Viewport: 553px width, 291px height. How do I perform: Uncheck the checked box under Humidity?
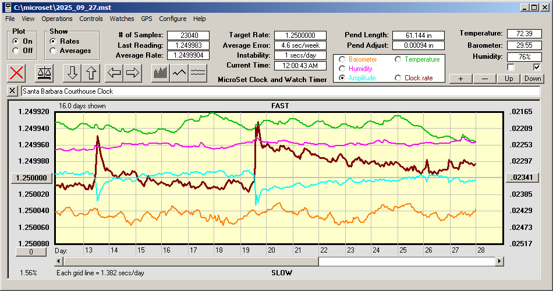537,68
